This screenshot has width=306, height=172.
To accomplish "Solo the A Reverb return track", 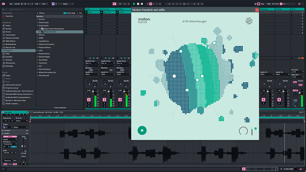I will (263, 103).
